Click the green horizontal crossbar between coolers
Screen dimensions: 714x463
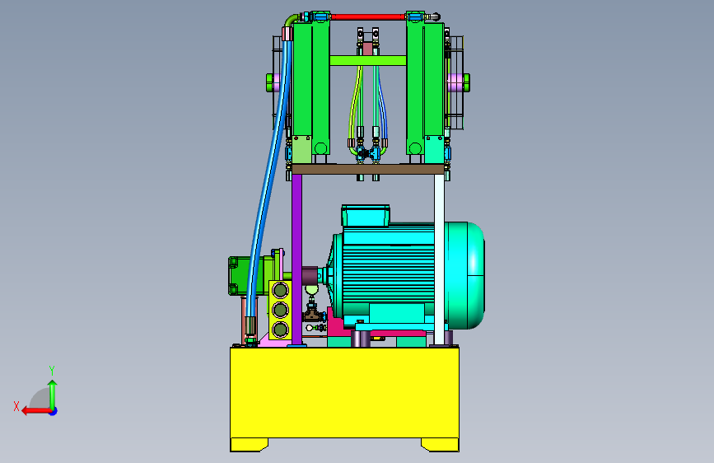[368, 61]
